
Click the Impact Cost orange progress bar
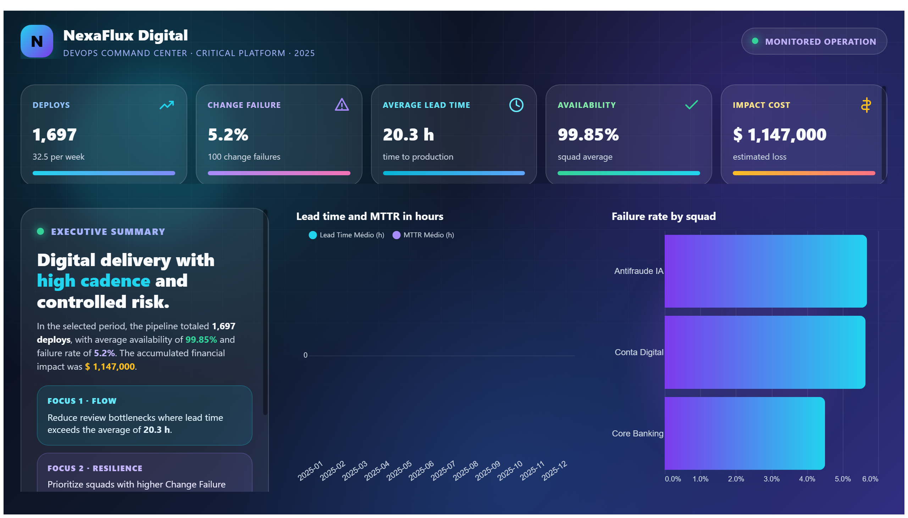[803, 173]
